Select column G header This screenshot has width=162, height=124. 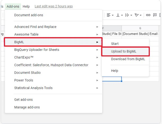click(140, 28)
